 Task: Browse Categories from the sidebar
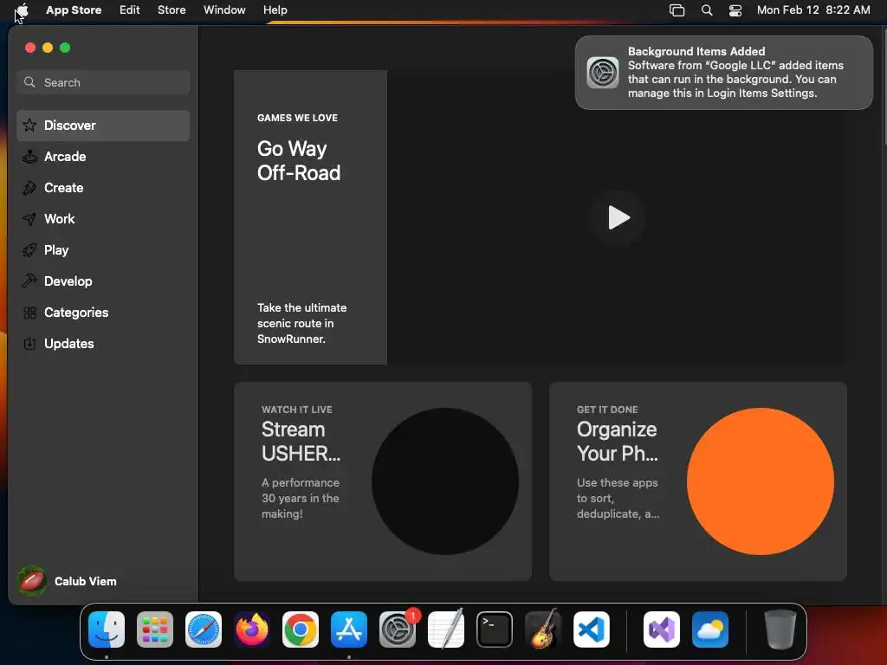tap(103, 312)
